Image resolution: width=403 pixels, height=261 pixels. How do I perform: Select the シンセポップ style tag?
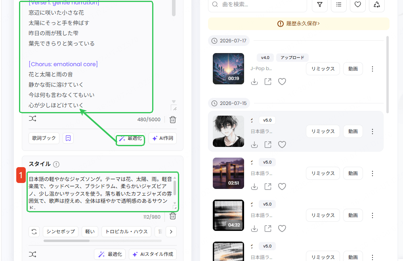pyautogui.click(x=61, y=231)
